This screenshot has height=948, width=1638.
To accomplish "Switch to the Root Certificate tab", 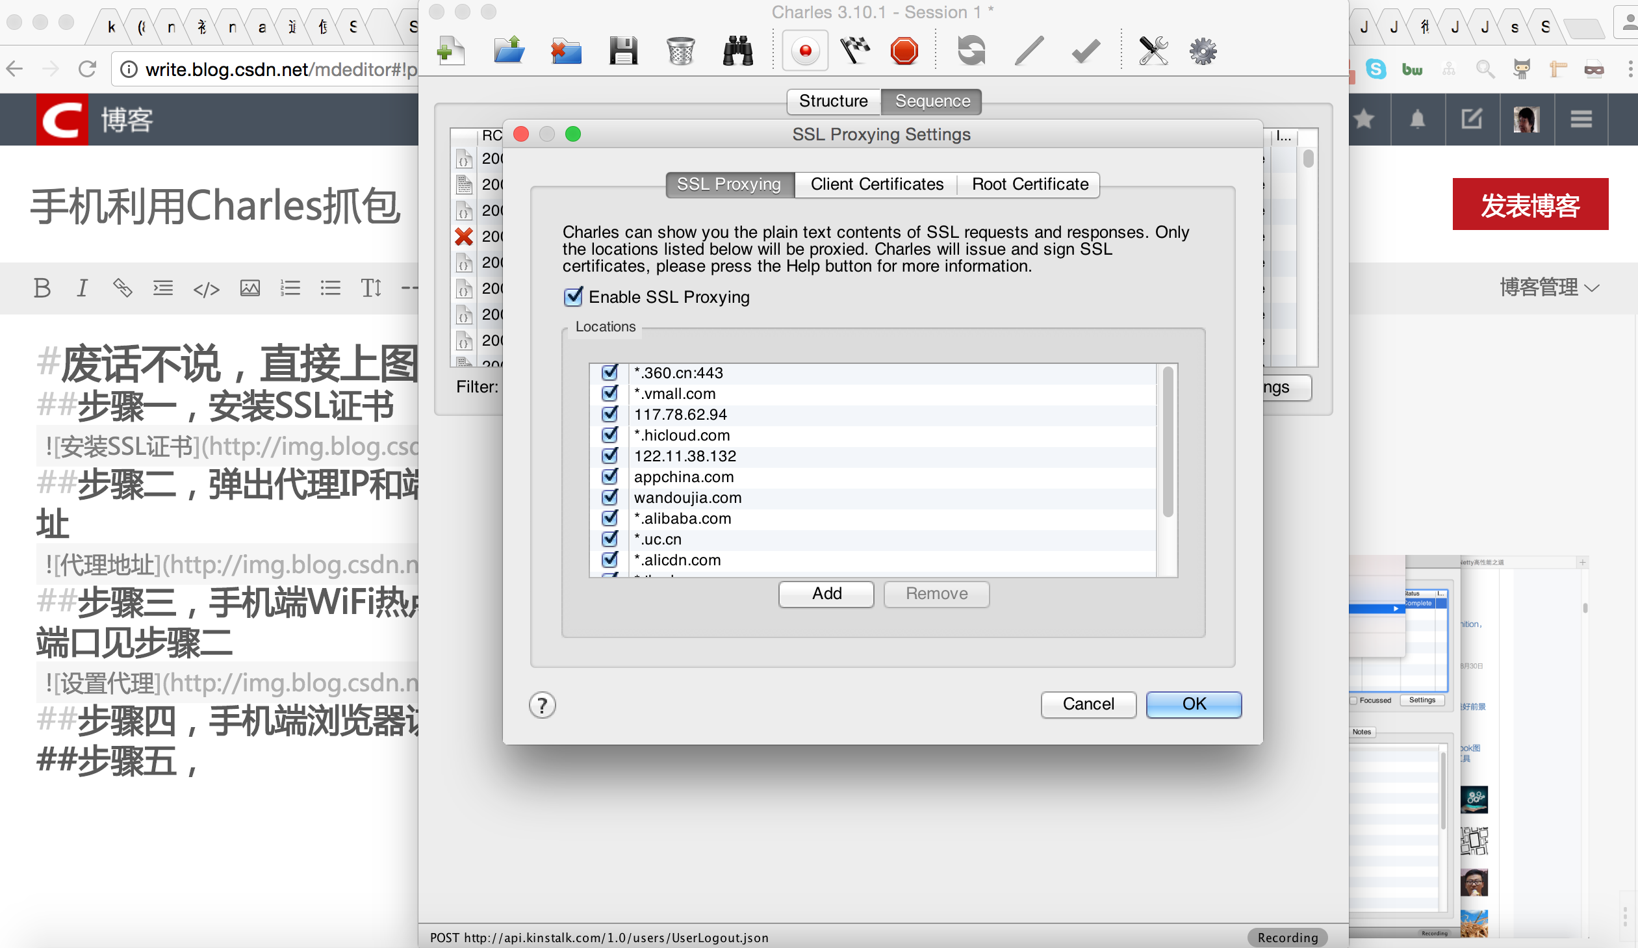I will point(1027,184).
